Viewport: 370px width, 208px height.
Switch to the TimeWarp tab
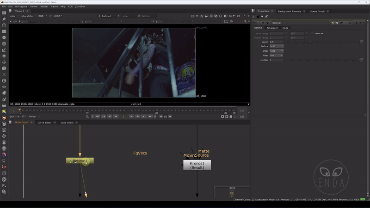[x=272, y=28]
